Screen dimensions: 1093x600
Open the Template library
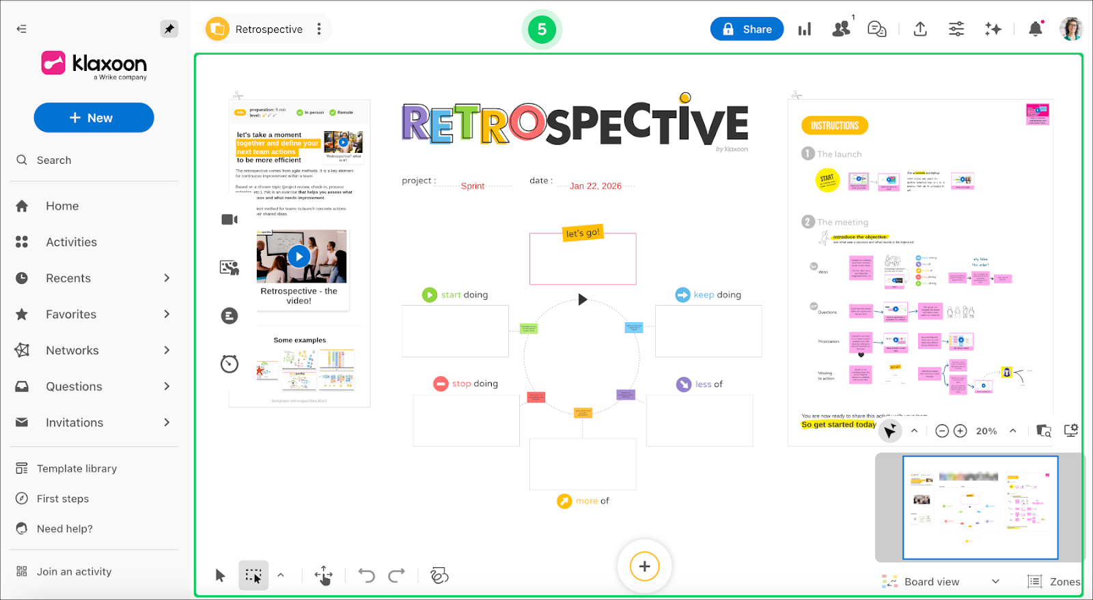[77, 469]
